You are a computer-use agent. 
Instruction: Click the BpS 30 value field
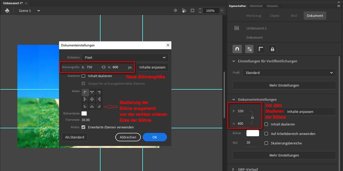pos(248,142)
